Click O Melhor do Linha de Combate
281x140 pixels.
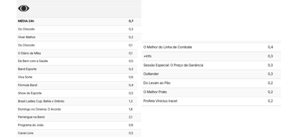pyautogui.click(x=211, y=47)
